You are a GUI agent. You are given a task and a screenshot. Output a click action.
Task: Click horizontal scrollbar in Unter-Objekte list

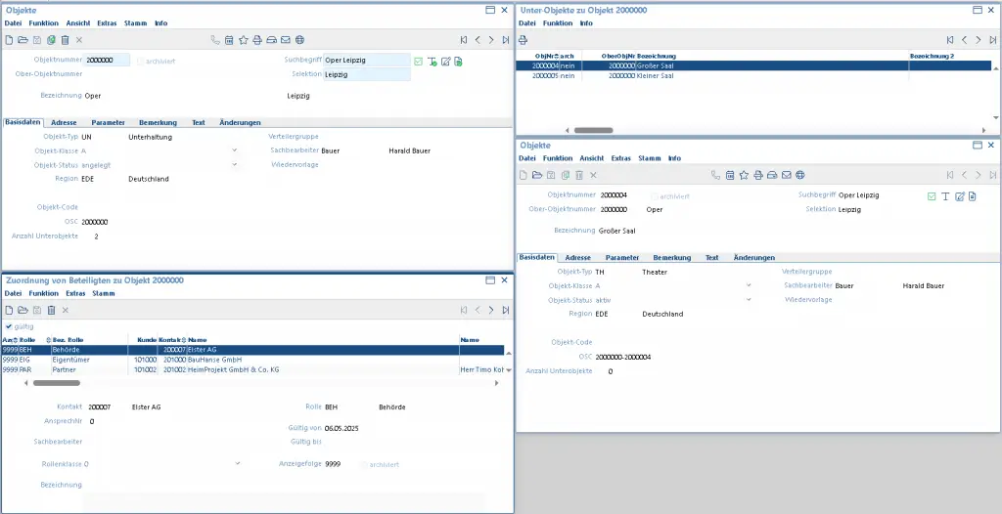coord(592,130)
